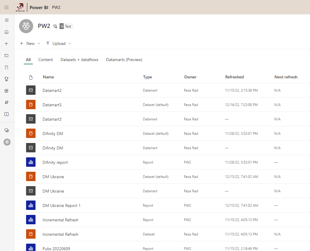The height and width of the screenshot is (251, 310).
Task: Open DM Ukraine Report 1
Action: coord(61,205)
